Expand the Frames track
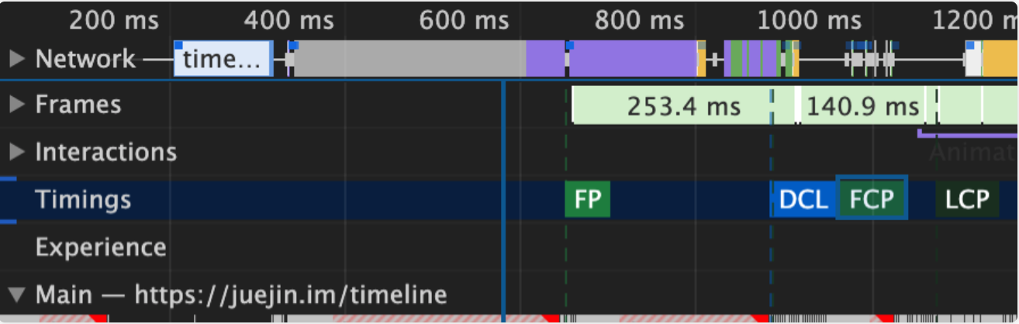This screenshot has height=324, width=1019. (x=16, y=104)
